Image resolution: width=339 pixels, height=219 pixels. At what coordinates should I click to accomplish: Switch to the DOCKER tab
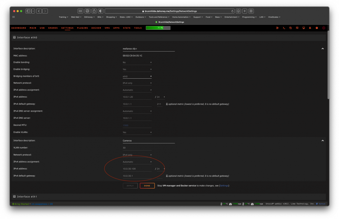(x=96, y=28)
